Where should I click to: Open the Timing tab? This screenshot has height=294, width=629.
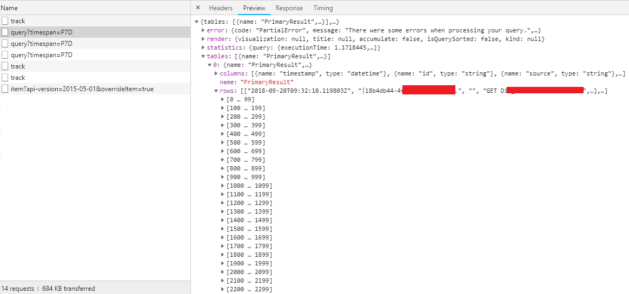click(x=323, y=8)
